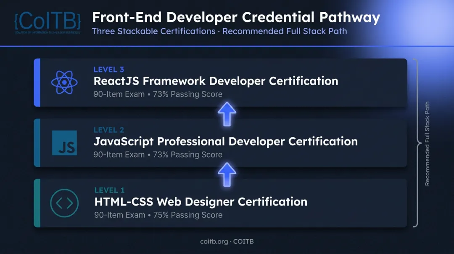Screen dimensions: 454x254
Task: Click the coitb.org footer text
Action: 227,241
